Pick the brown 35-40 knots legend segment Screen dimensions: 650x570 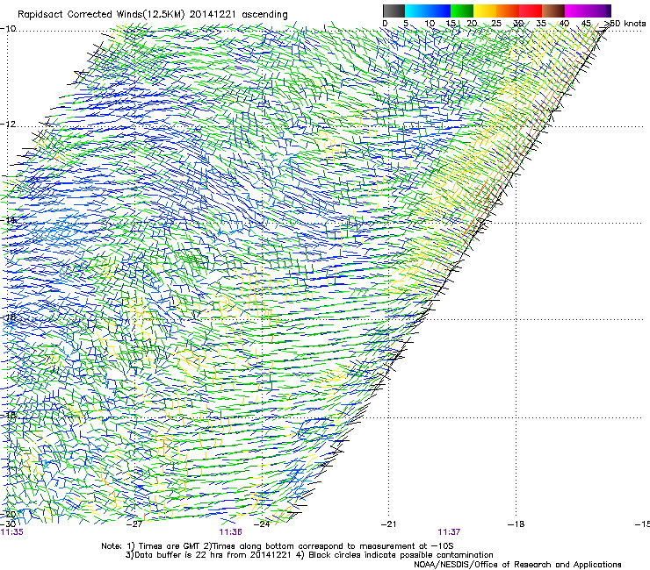(553, 11)
